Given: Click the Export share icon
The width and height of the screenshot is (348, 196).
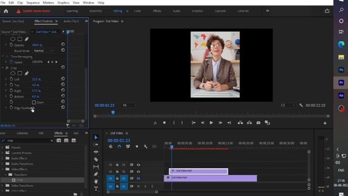Looking at the screenshot, I should pyautogui.click(x=327, y=11).
